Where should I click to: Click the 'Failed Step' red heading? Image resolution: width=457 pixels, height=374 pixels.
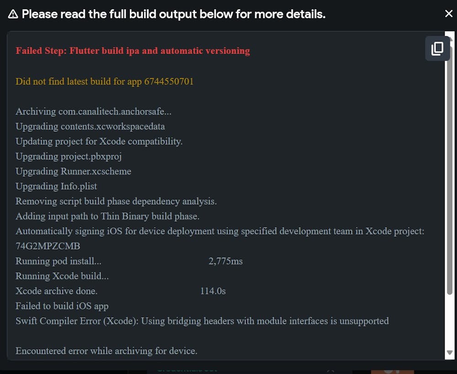pyautogui.click(x=133, y=51)
